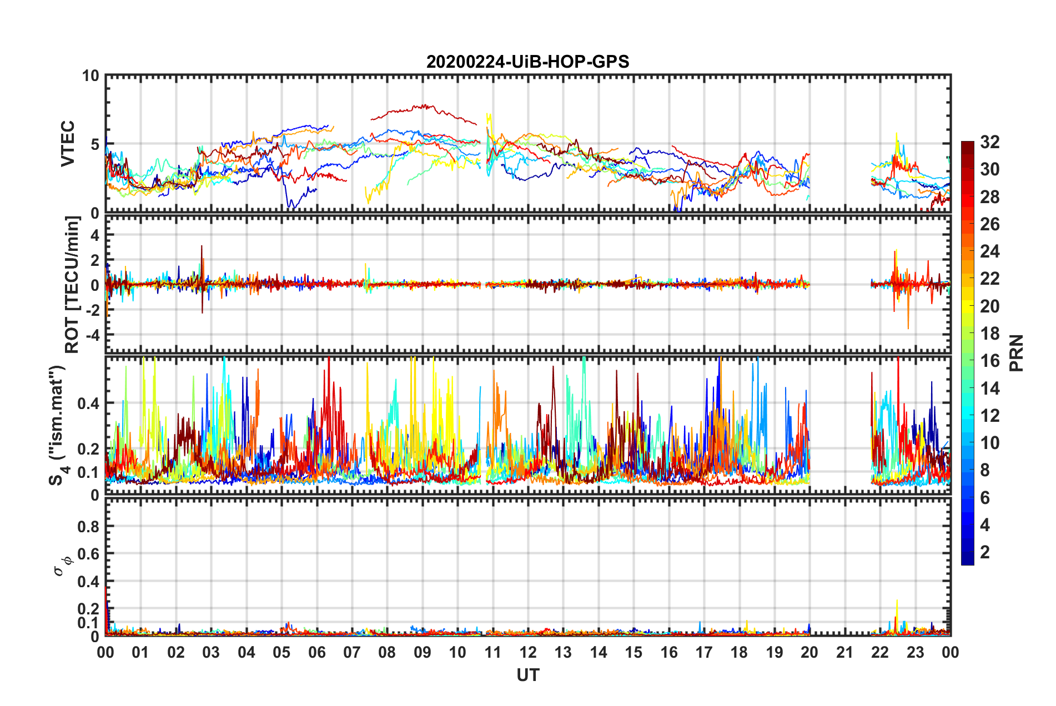1056x706 pixels.
Task: Pick the yellow band near PRN 20
Action: coord(967,306)
